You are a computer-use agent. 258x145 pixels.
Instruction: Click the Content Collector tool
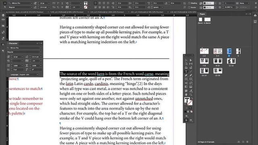click(x=186, y=68)
